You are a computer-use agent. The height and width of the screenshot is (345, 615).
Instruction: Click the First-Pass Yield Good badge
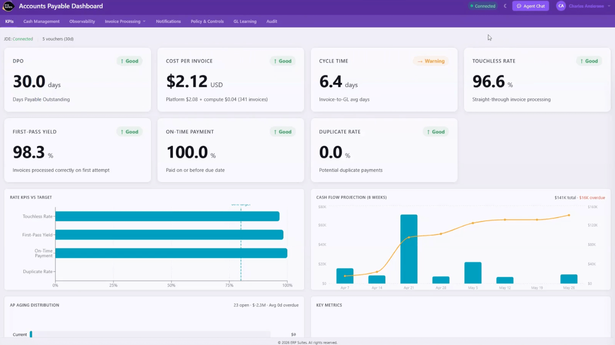129,132
